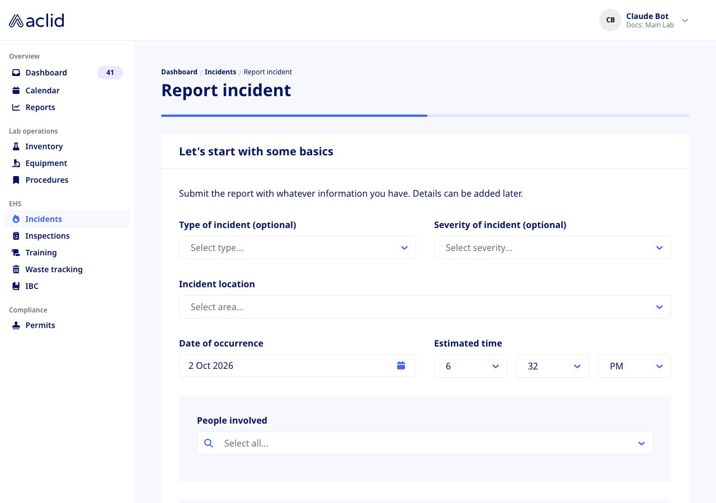The width and height of the screenshot is (716, 503).
Task: Open the date picker calendar icon
Action: click(401, 366)
